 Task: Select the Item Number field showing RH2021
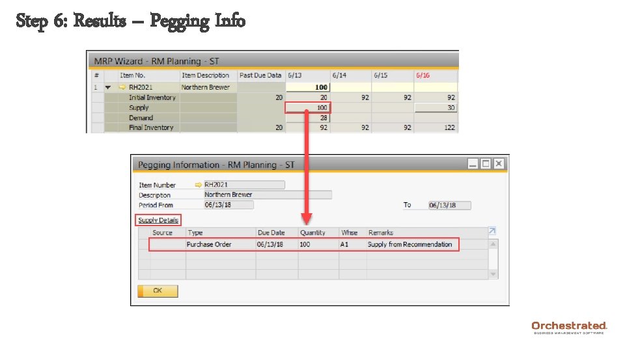(x=244, y=185)
